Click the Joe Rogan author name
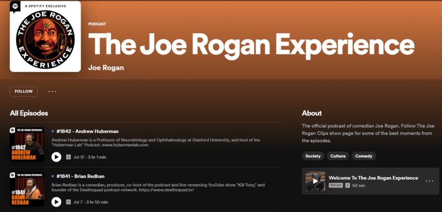Image resolution: width=442 pixels, height=212 pixels. tap(106, 68)
